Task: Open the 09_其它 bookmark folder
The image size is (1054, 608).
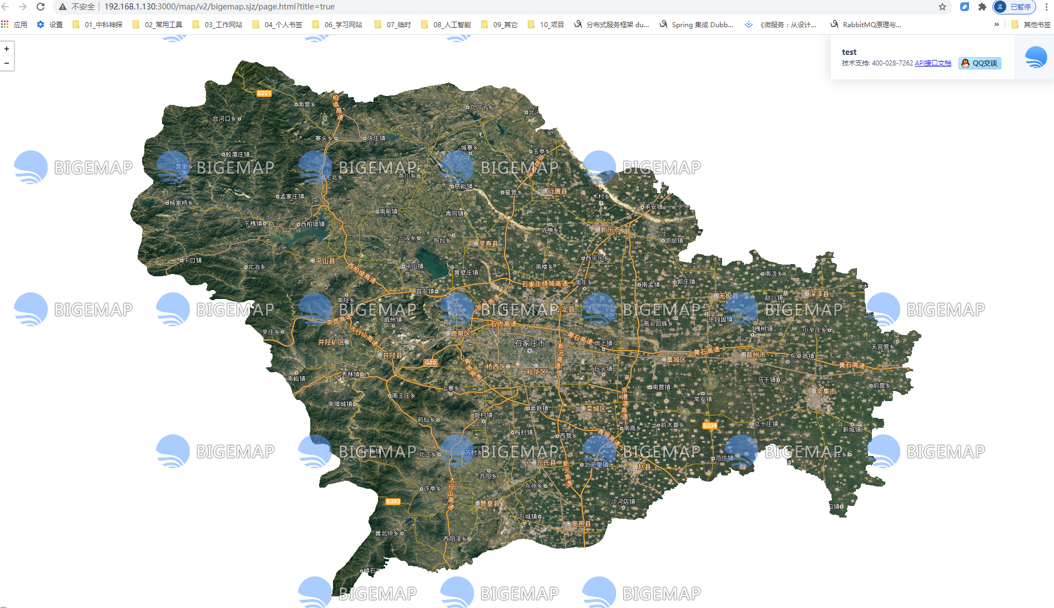Action: [x=500, y=24]
